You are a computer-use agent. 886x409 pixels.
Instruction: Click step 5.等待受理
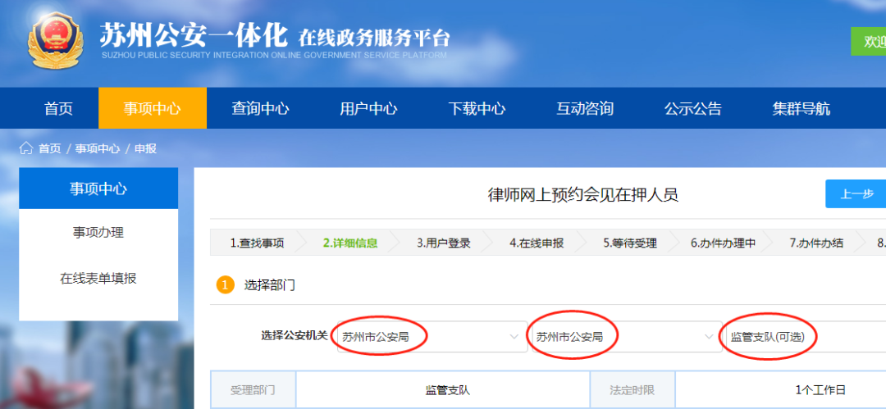630,243
